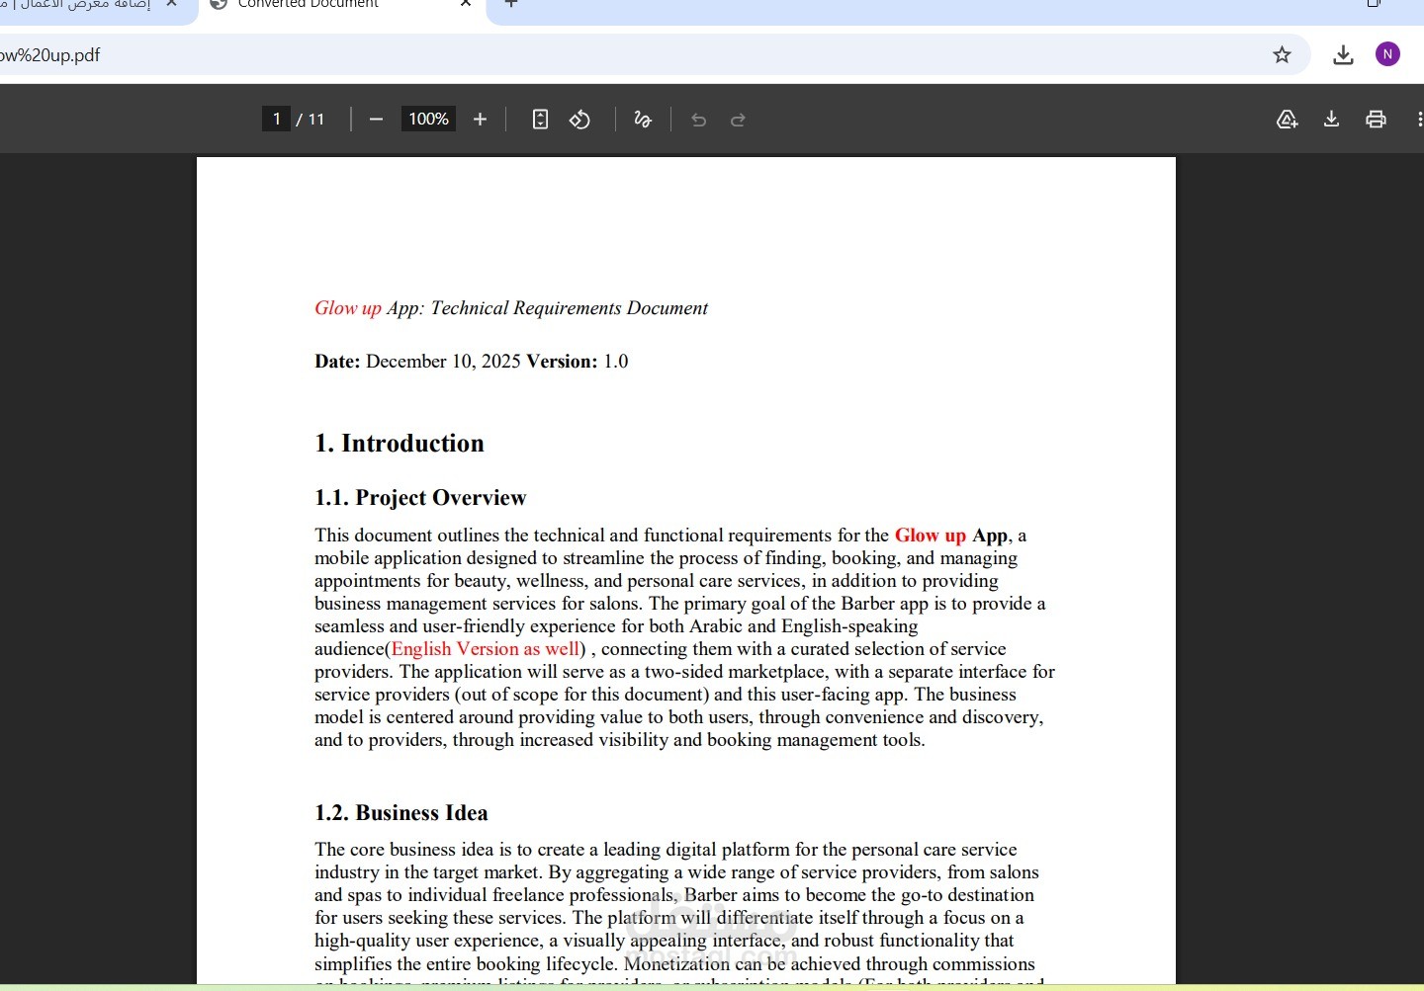1424x991 pixels.
Task: Close the Arabic-titled browser tab
Action: tap(171, 4)
